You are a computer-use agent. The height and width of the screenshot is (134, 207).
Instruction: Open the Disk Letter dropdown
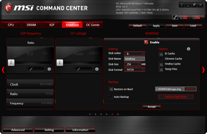(135, 54)
